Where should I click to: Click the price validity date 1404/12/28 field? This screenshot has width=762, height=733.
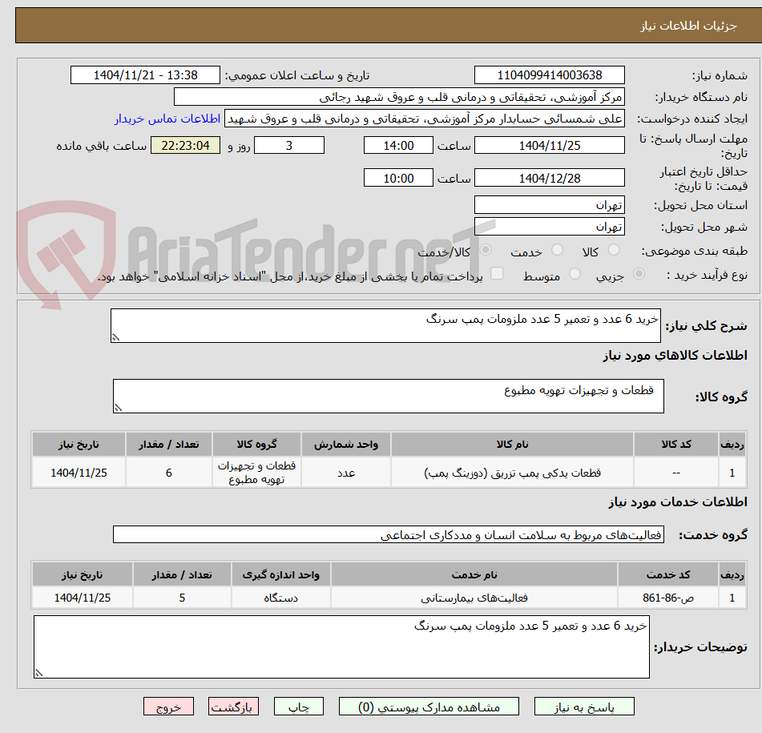[549, 178]
